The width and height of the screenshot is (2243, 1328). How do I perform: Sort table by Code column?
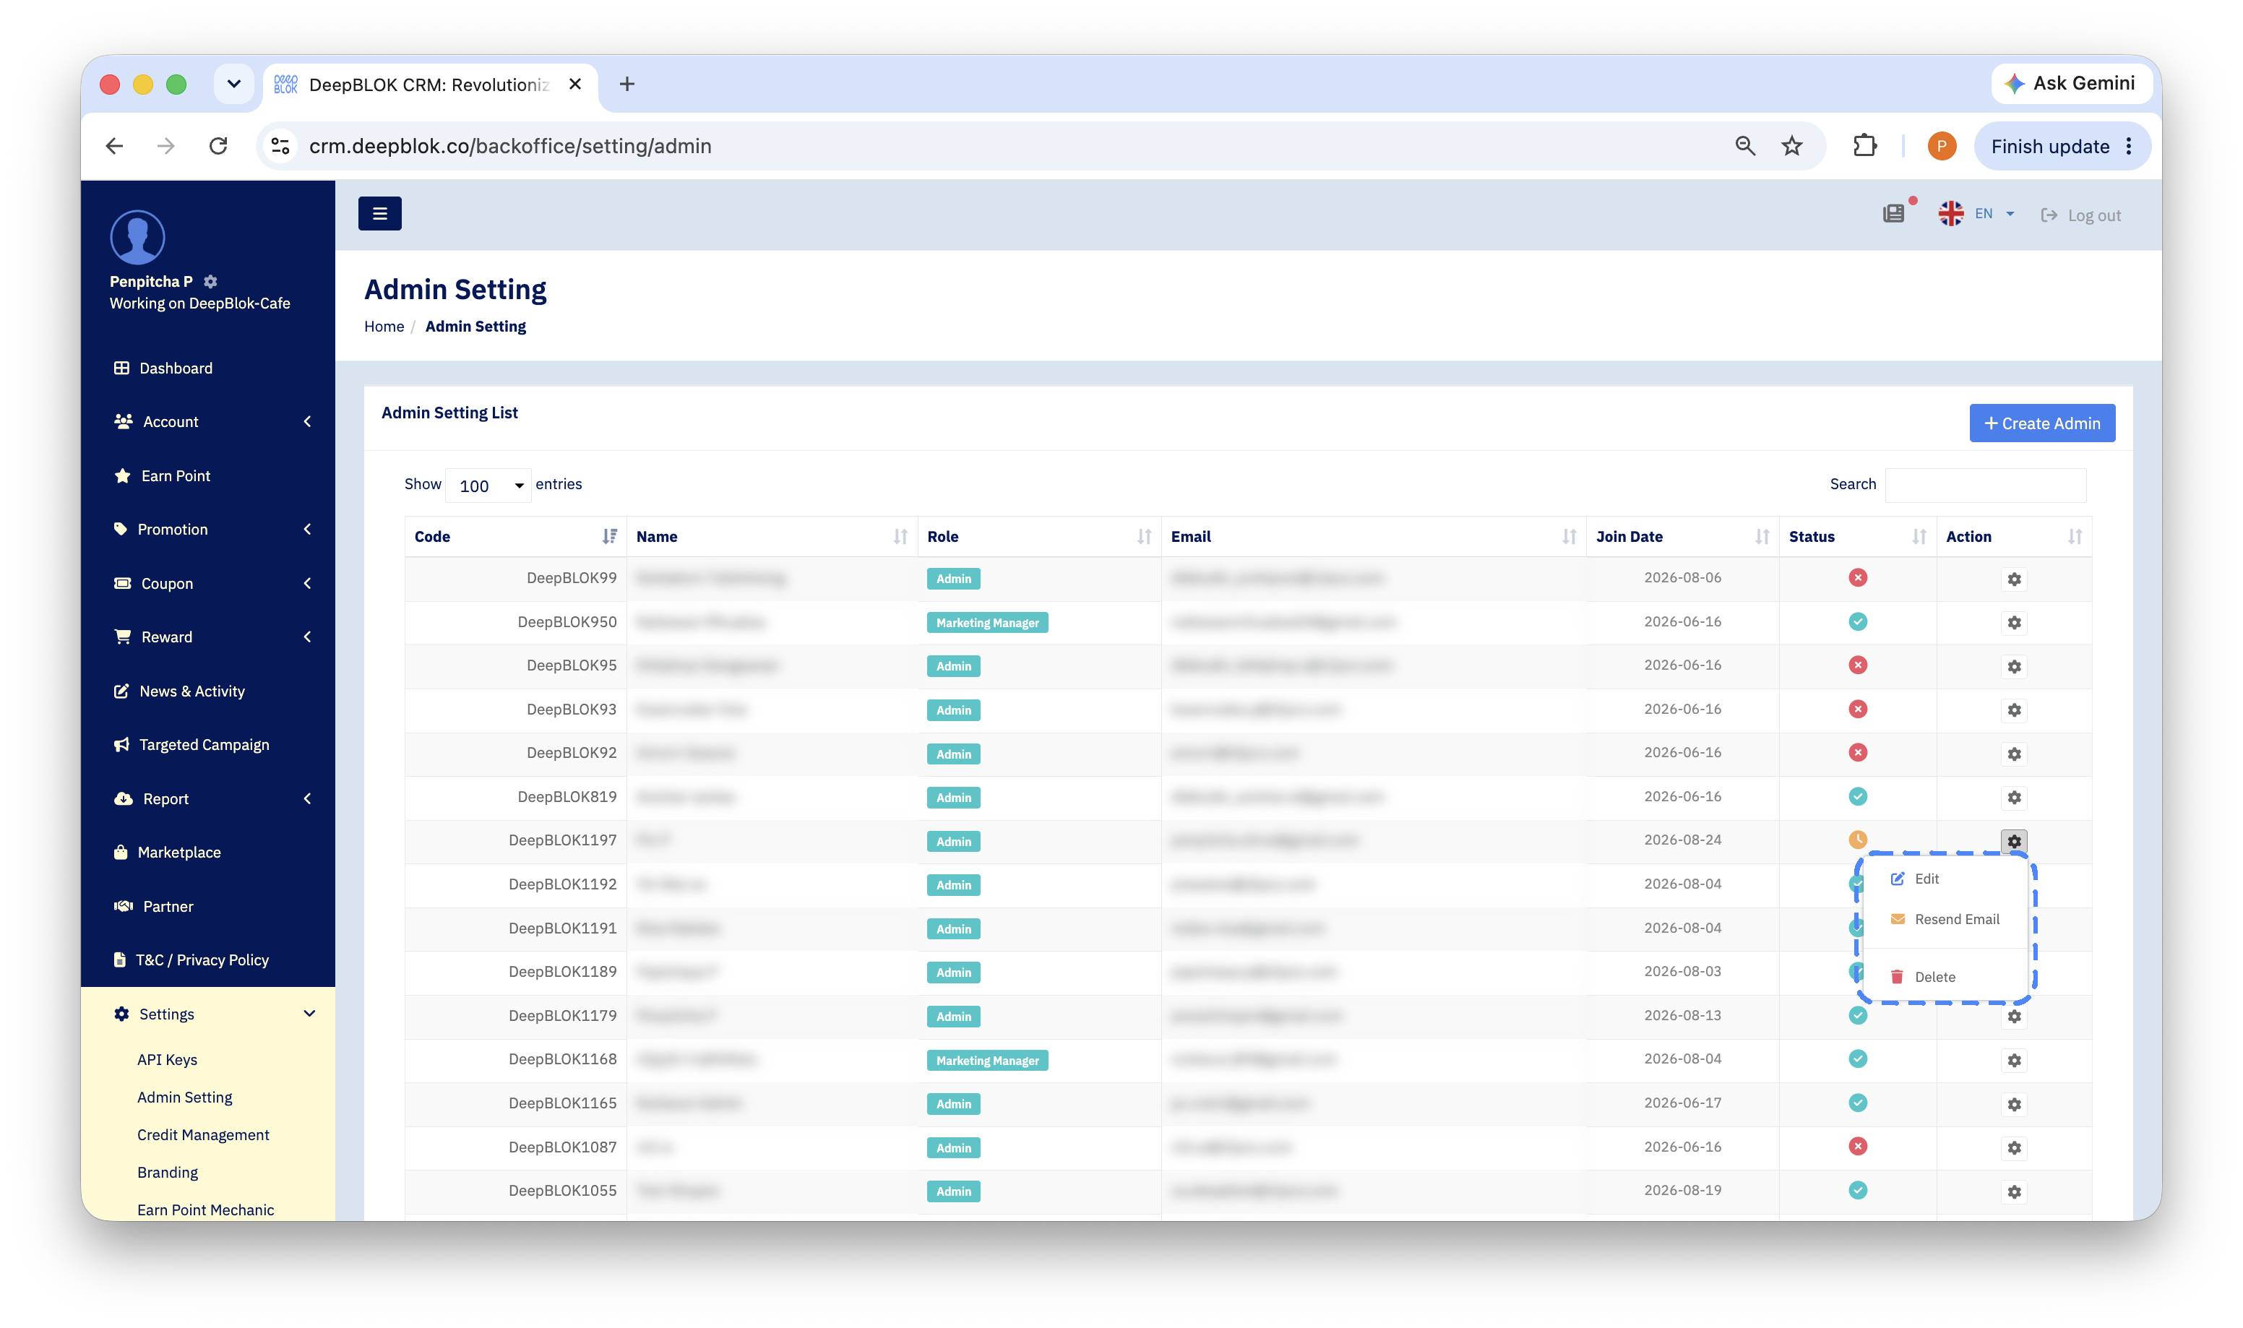pyautogui.click(x=515, y=537)
